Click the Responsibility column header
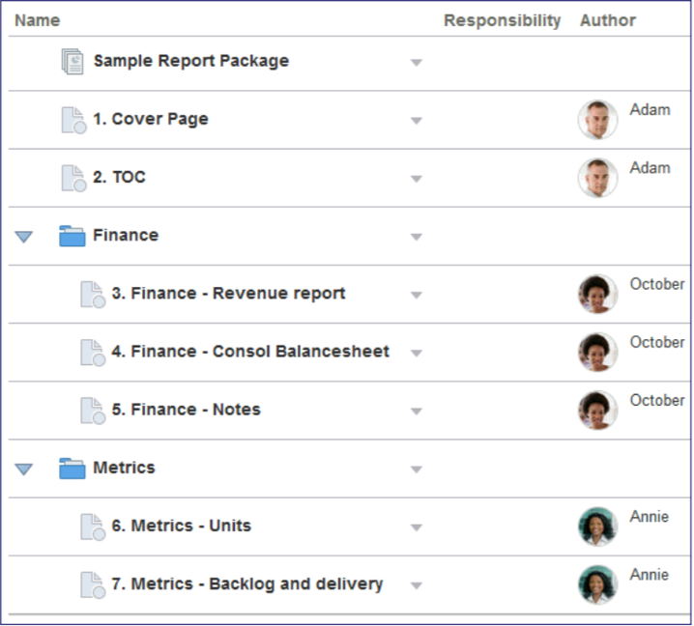 [502, 20]
